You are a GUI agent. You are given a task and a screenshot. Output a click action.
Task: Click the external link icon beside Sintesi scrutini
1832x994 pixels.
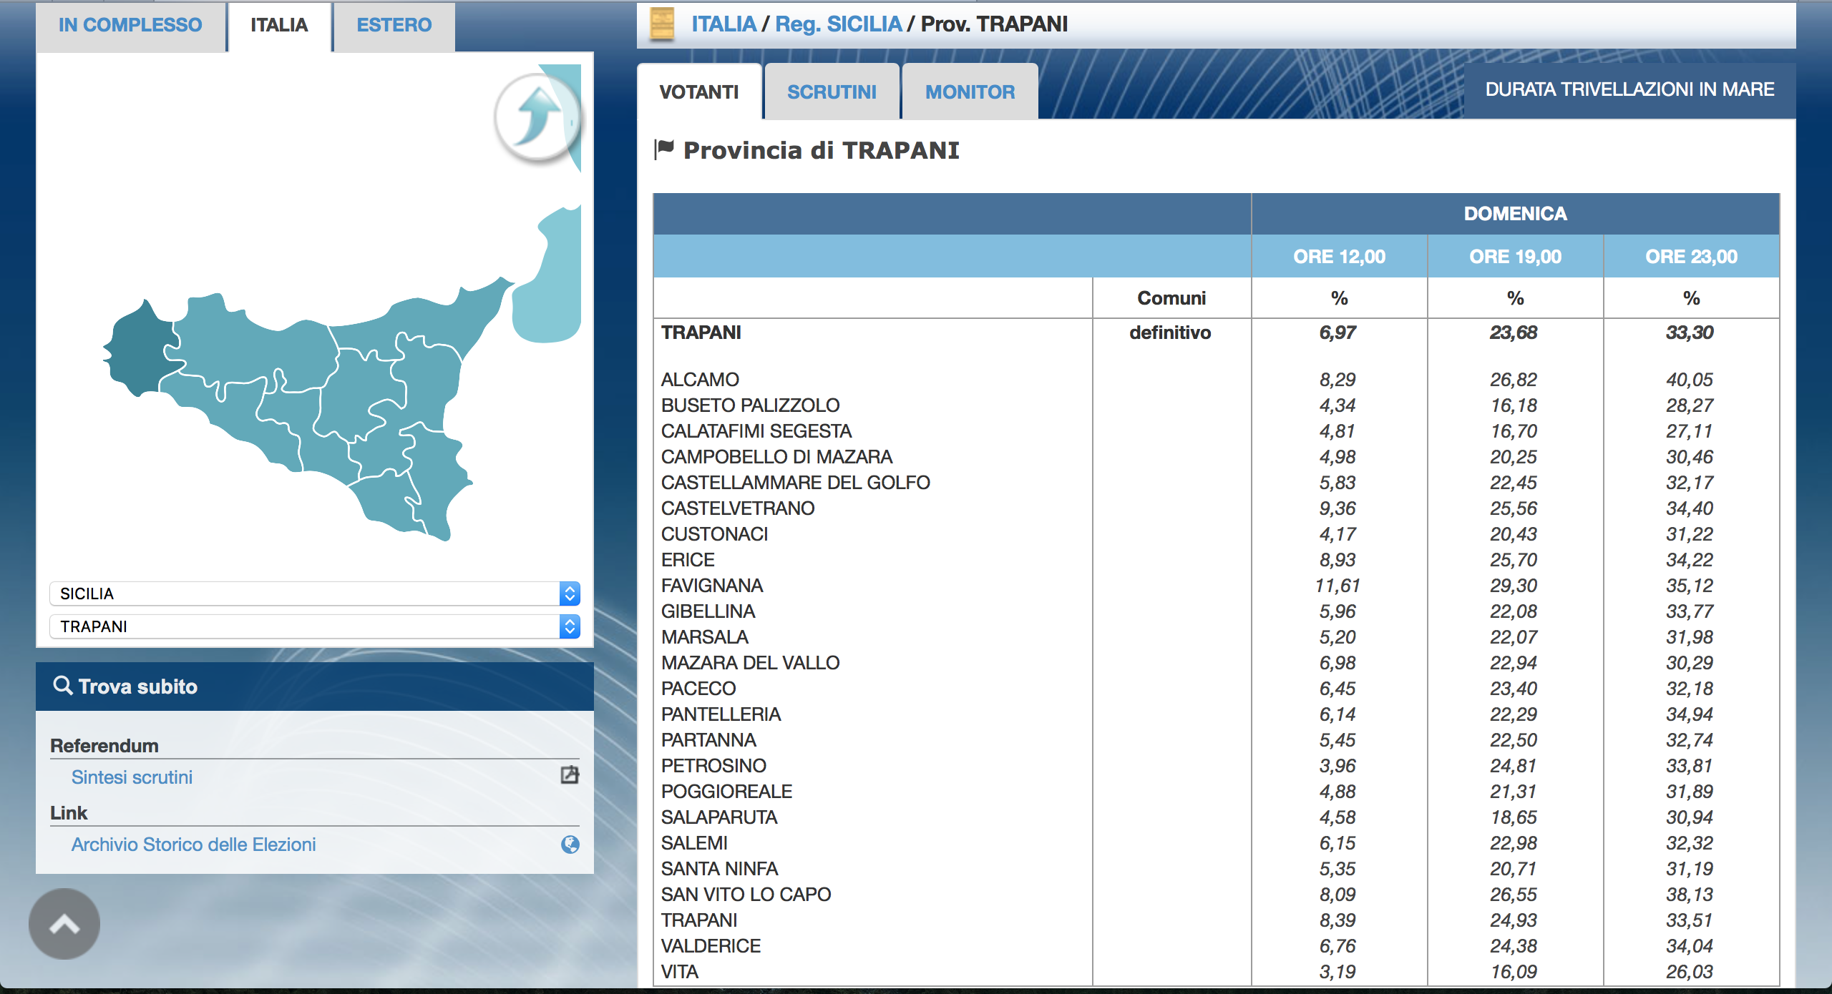click(570, 775)
